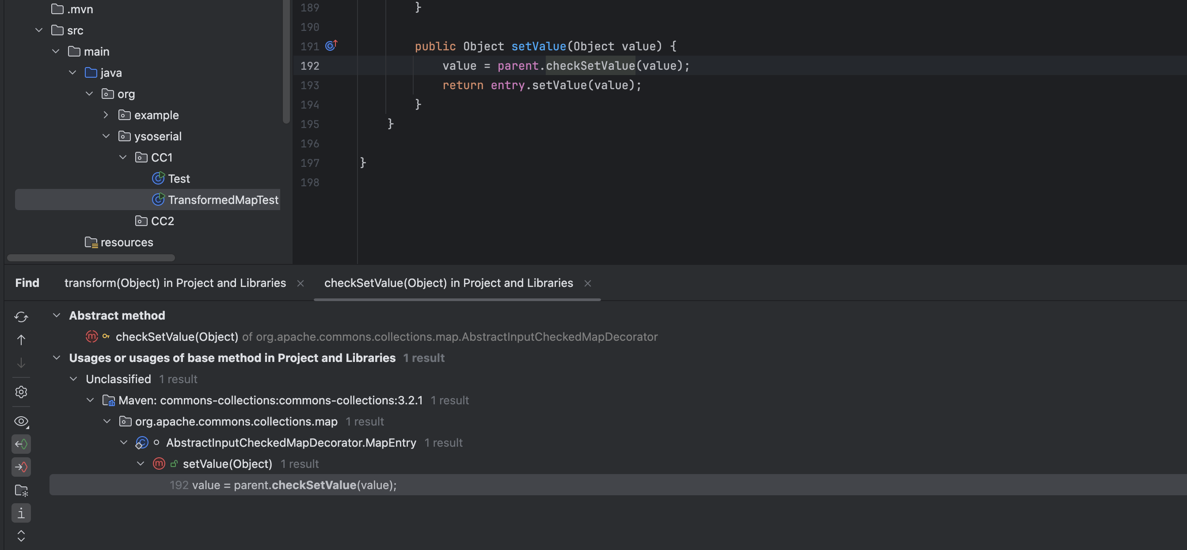
Task: Open the TransformedMapTest class file
Action: click(x=223, y=200)
